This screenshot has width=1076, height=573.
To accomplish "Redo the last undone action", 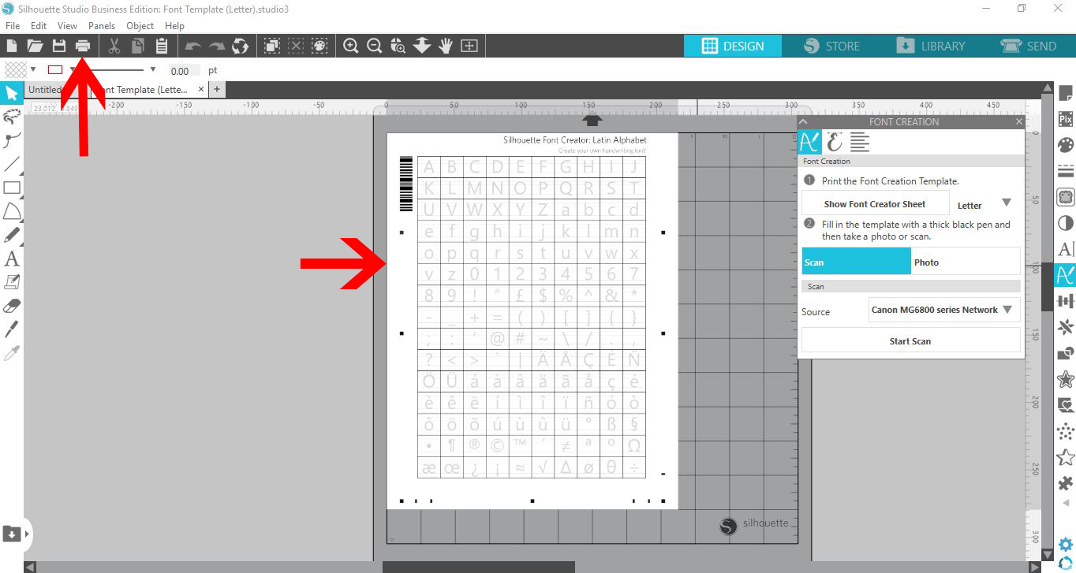I will click(217, 46).
